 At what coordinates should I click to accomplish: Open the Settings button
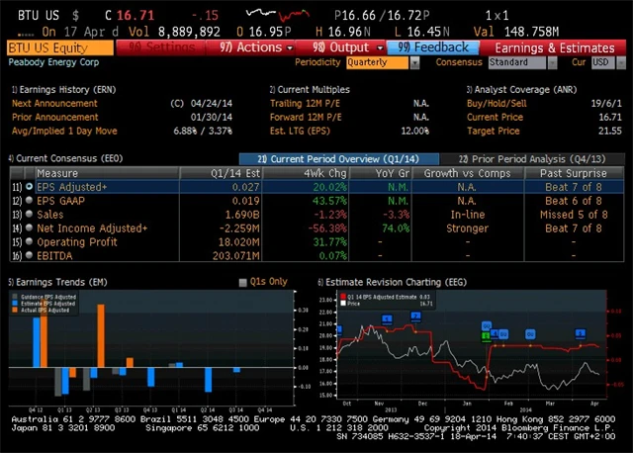(164, 47)
